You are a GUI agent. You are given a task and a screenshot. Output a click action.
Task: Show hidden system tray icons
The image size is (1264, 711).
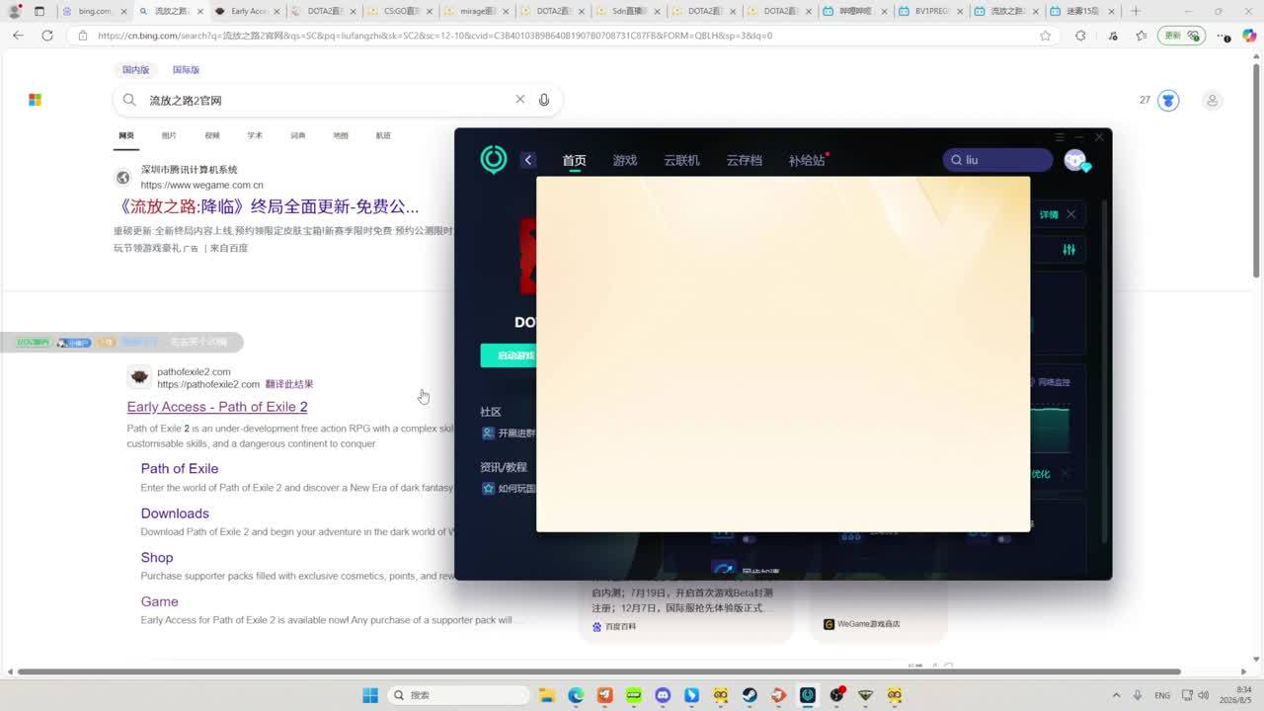tap(1116, 695)
